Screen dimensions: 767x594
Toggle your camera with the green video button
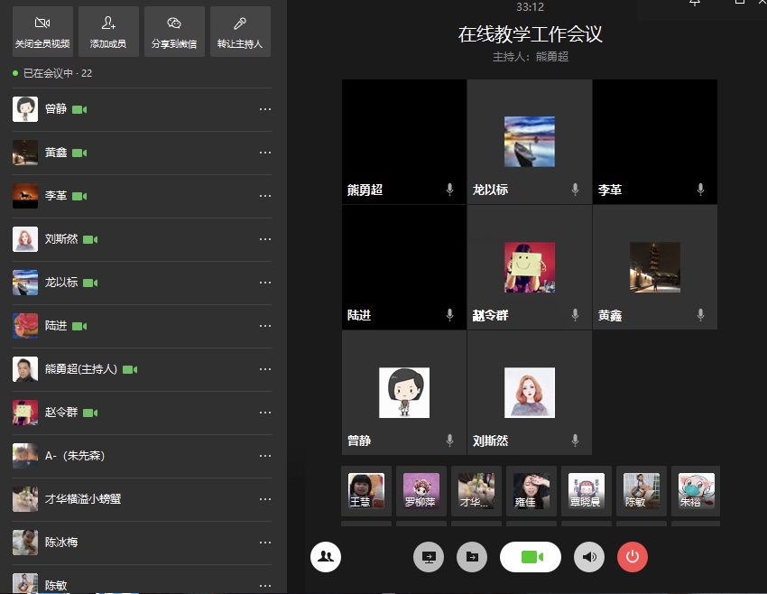pos(531,558)
